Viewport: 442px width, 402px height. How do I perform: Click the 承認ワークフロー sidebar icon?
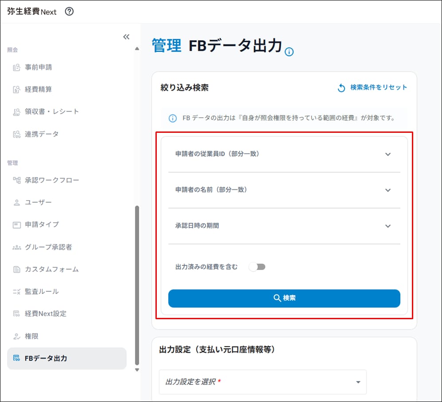[x=17, y=180]
